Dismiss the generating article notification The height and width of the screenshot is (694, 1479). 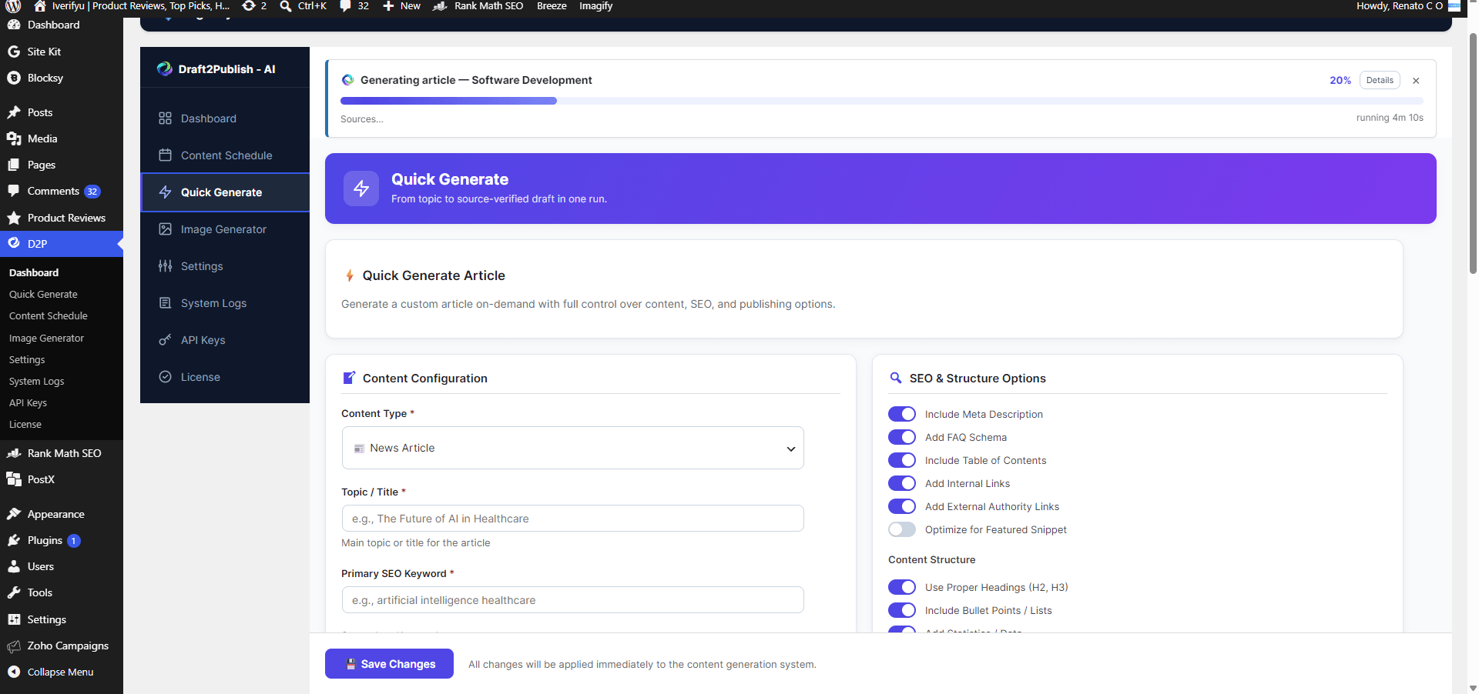1416,80
